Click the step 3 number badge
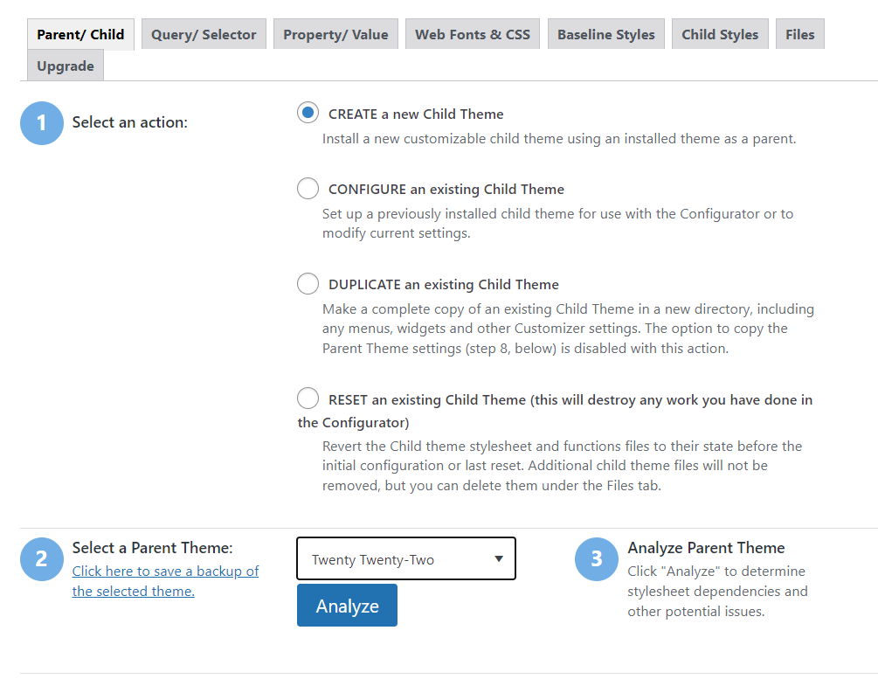The height and width of the screenshot is (679, 878). 597,558
